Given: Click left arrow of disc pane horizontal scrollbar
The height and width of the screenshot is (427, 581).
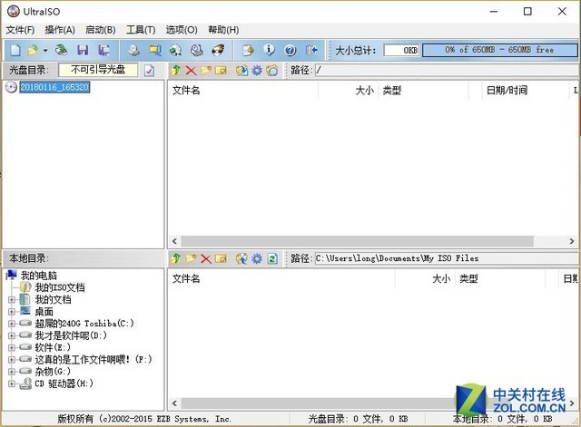Looking at the screenshot, I should (x=174, y=241).
